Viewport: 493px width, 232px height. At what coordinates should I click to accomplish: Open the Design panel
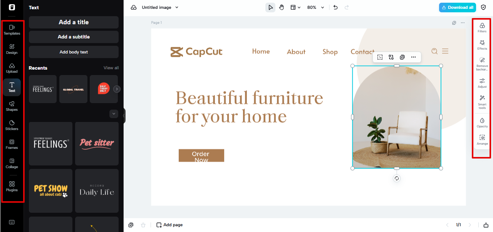pyautogui.click(x=12, y=49)
